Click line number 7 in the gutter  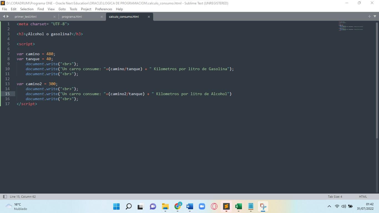(9, 54)
